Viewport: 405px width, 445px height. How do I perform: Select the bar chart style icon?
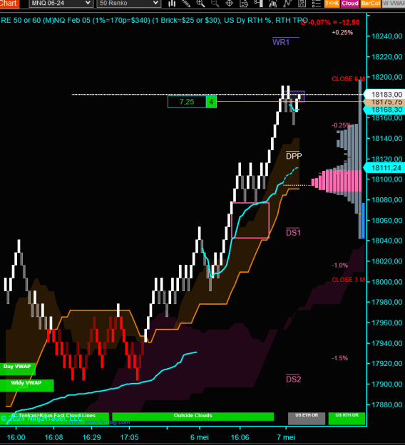coord(172,4)
